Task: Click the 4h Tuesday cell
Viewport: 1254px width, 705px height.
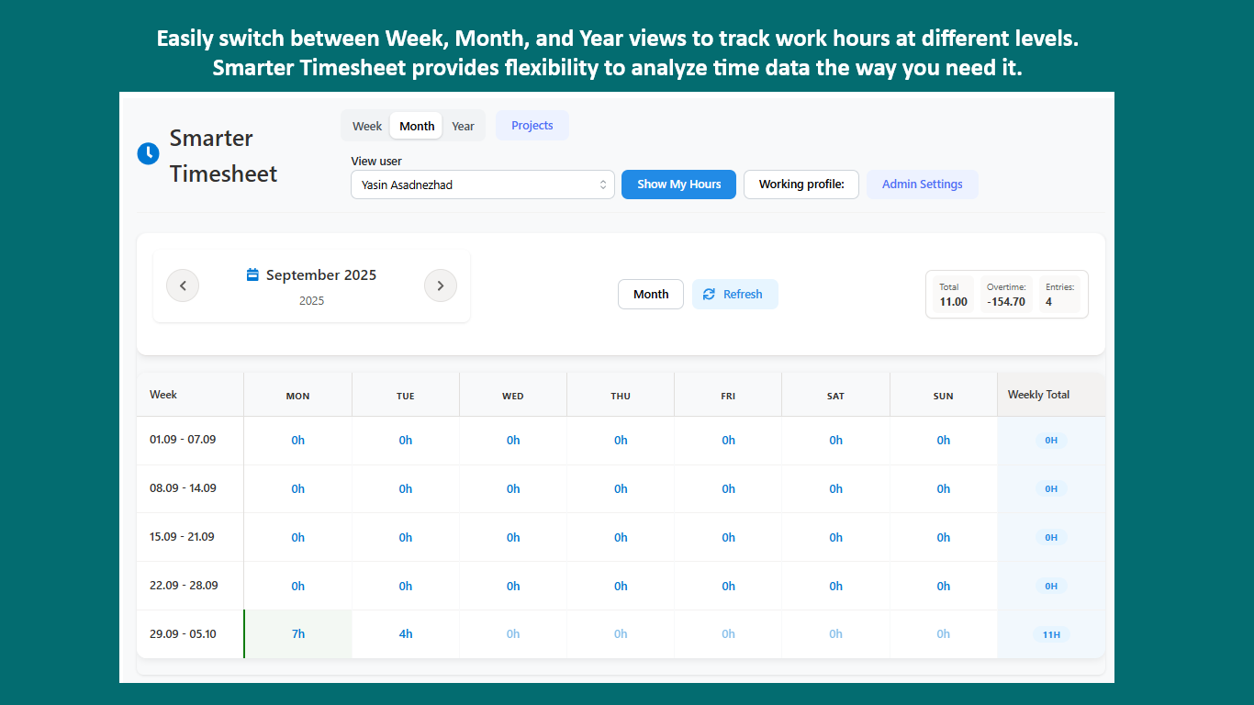Action: click(x=406, y=634)
